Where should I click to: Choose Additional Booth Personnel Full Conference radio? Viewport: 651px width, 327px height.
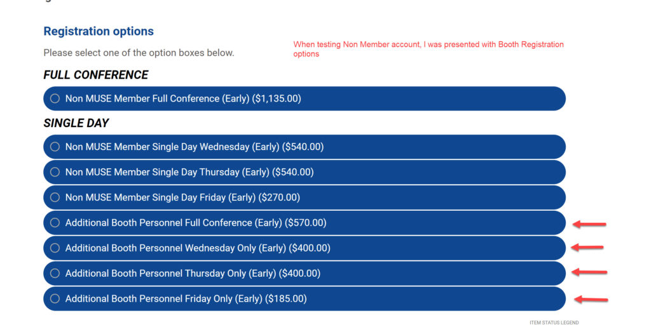(x=55, y=223)
